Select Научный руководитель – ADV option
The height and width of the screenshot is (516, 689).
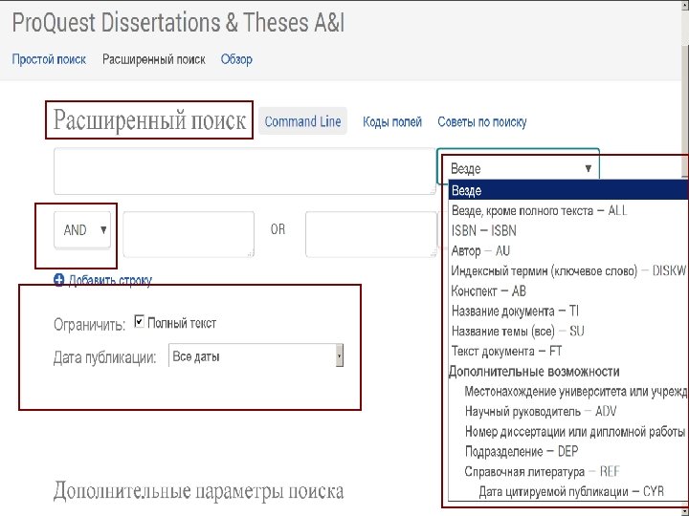pyautogui.click(x=568, y=412)
